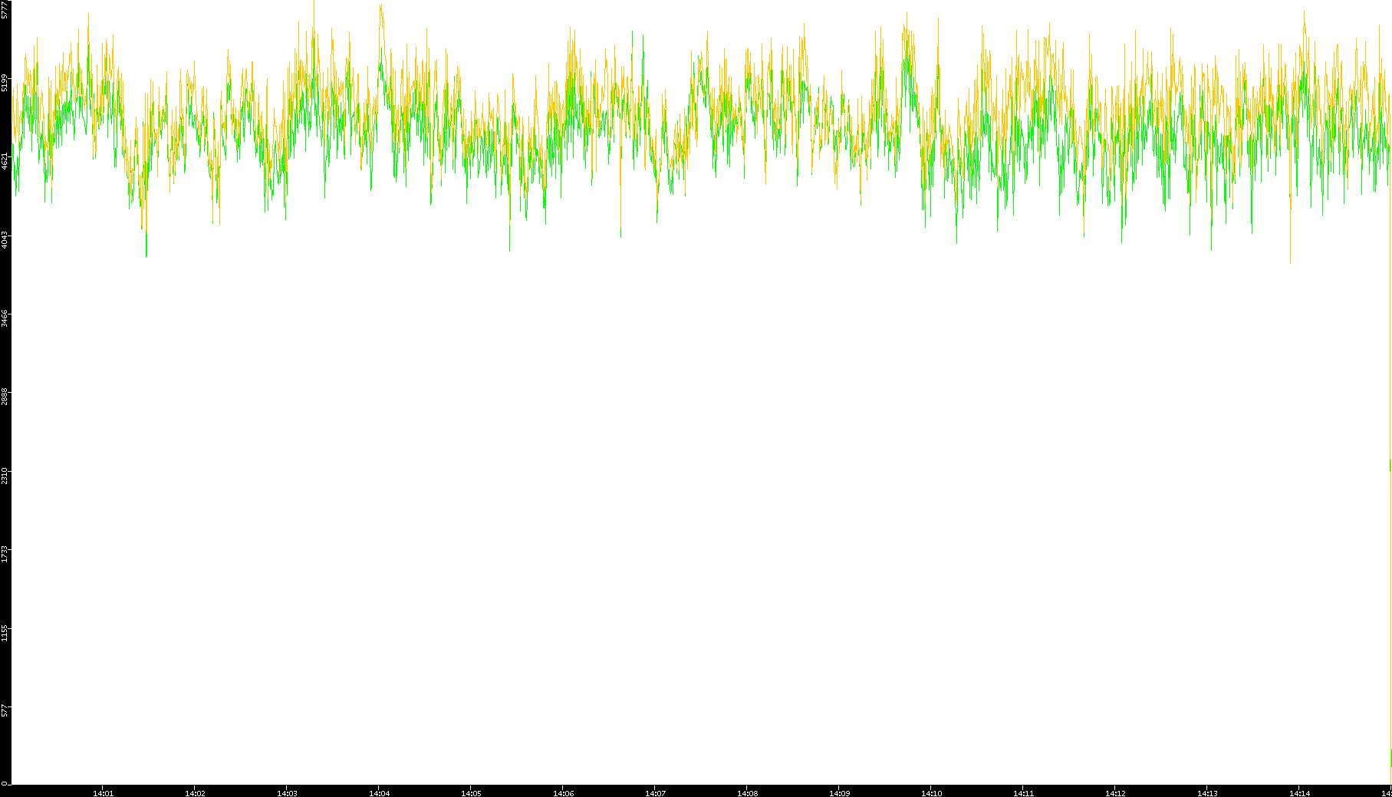Click the 14:01 time axis label

click(x=103, y=793)
